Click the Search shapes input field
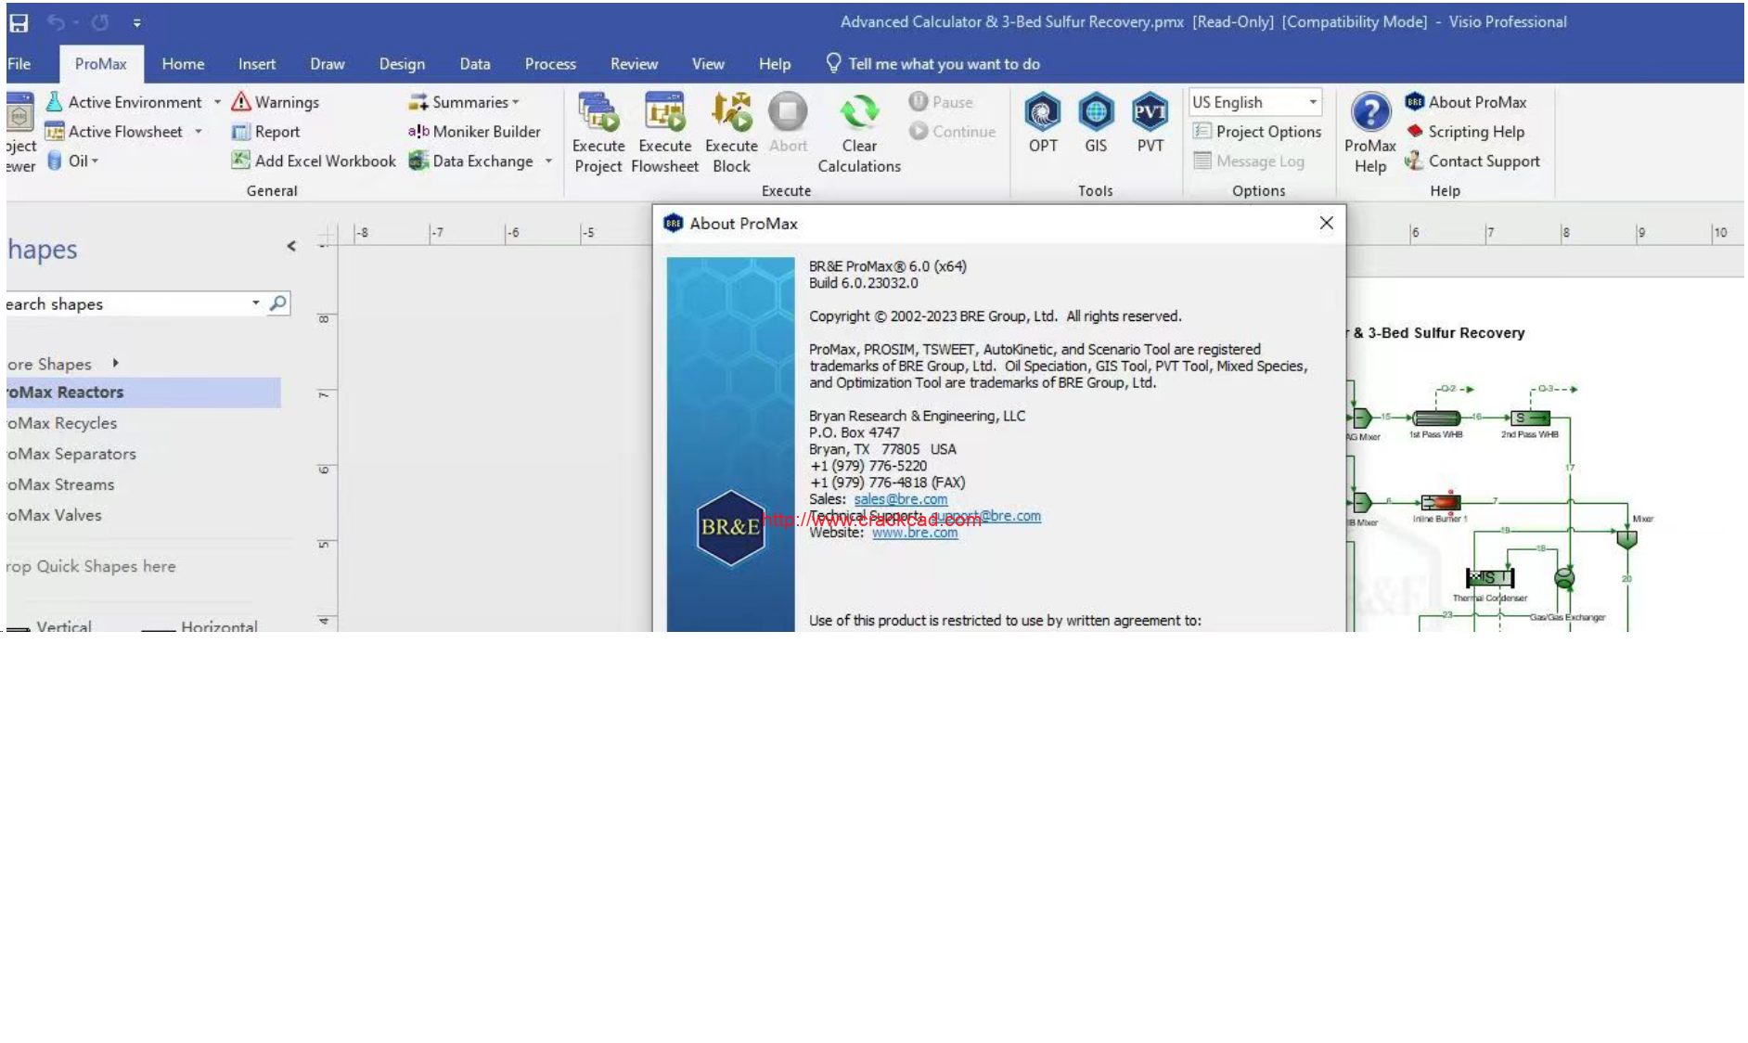The image size is (1748, 1043). [128, 303]
